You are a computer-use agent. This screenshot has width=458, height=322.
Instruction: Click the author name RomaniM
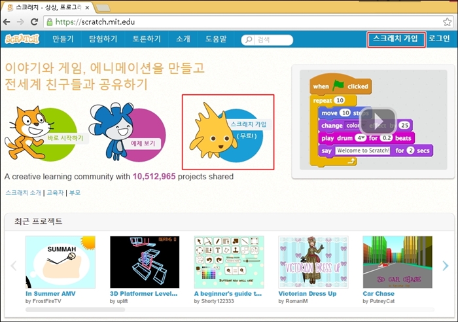(296, 301)
